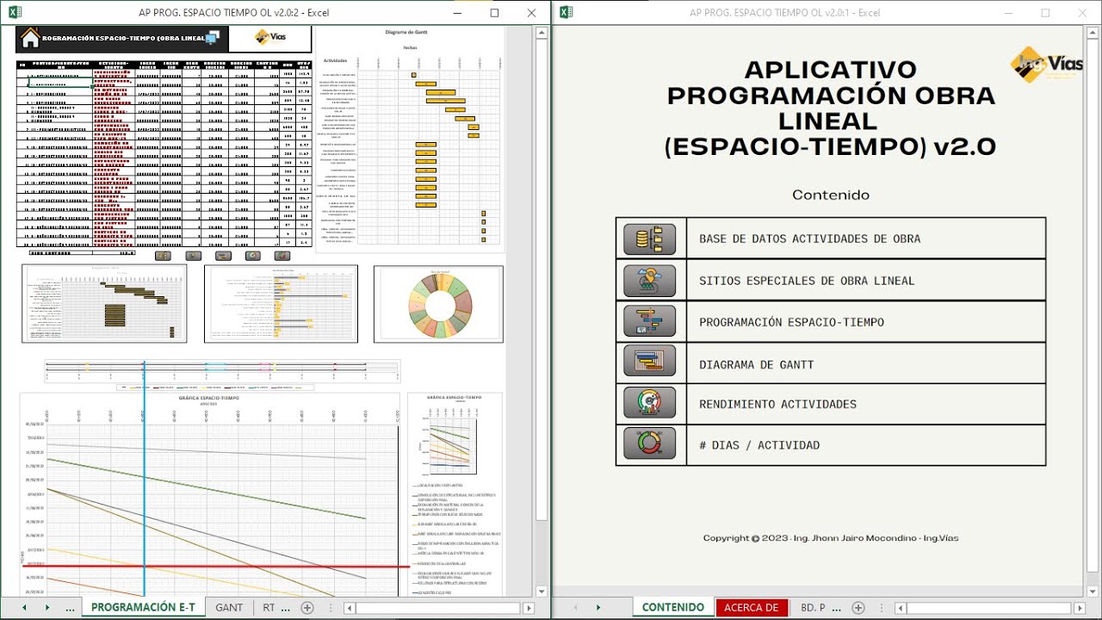The width and height of the screenshot is (1102, 620).
Task: Maximize the left Excel window
Action: (494, 12)
